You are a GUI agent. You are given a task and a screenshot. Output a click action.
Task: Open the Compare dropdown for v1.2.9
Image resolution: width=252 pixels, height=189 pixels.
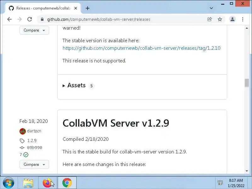tap(34, 164)
